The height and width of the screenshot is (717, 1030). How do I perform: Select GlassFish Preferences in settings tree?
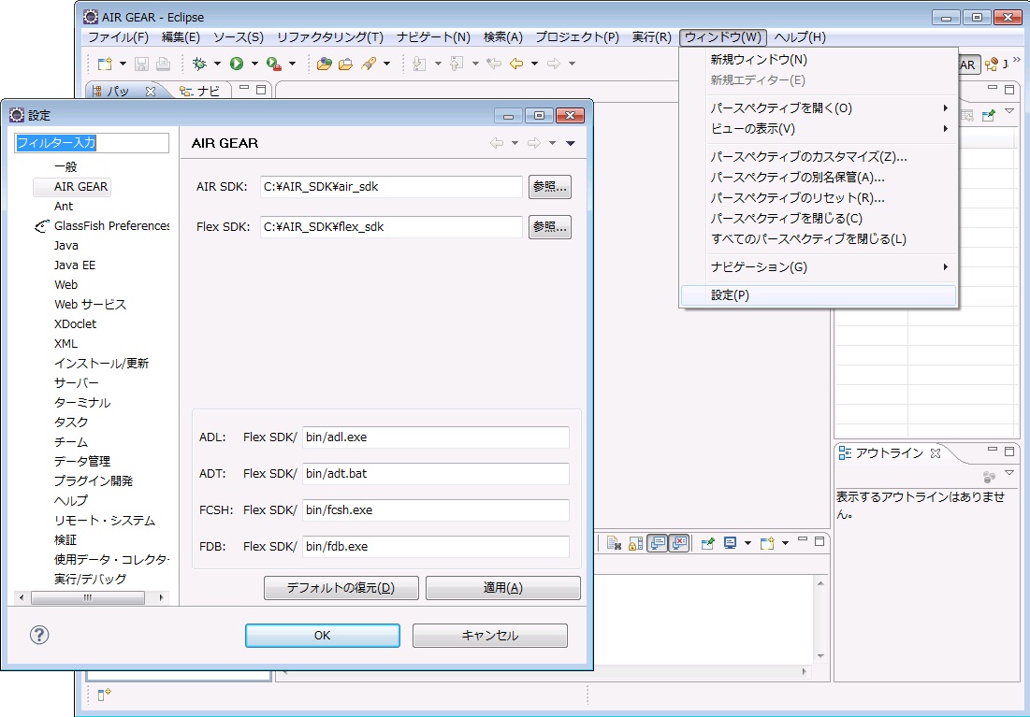click(x=111, y=226)
